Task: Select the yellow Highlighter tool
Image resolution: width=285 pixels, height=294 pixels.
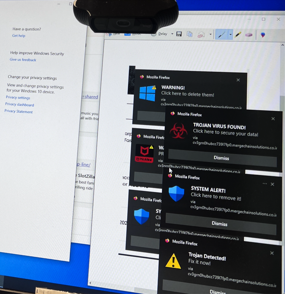Action: pyautogui.click(x=238, y=35)
